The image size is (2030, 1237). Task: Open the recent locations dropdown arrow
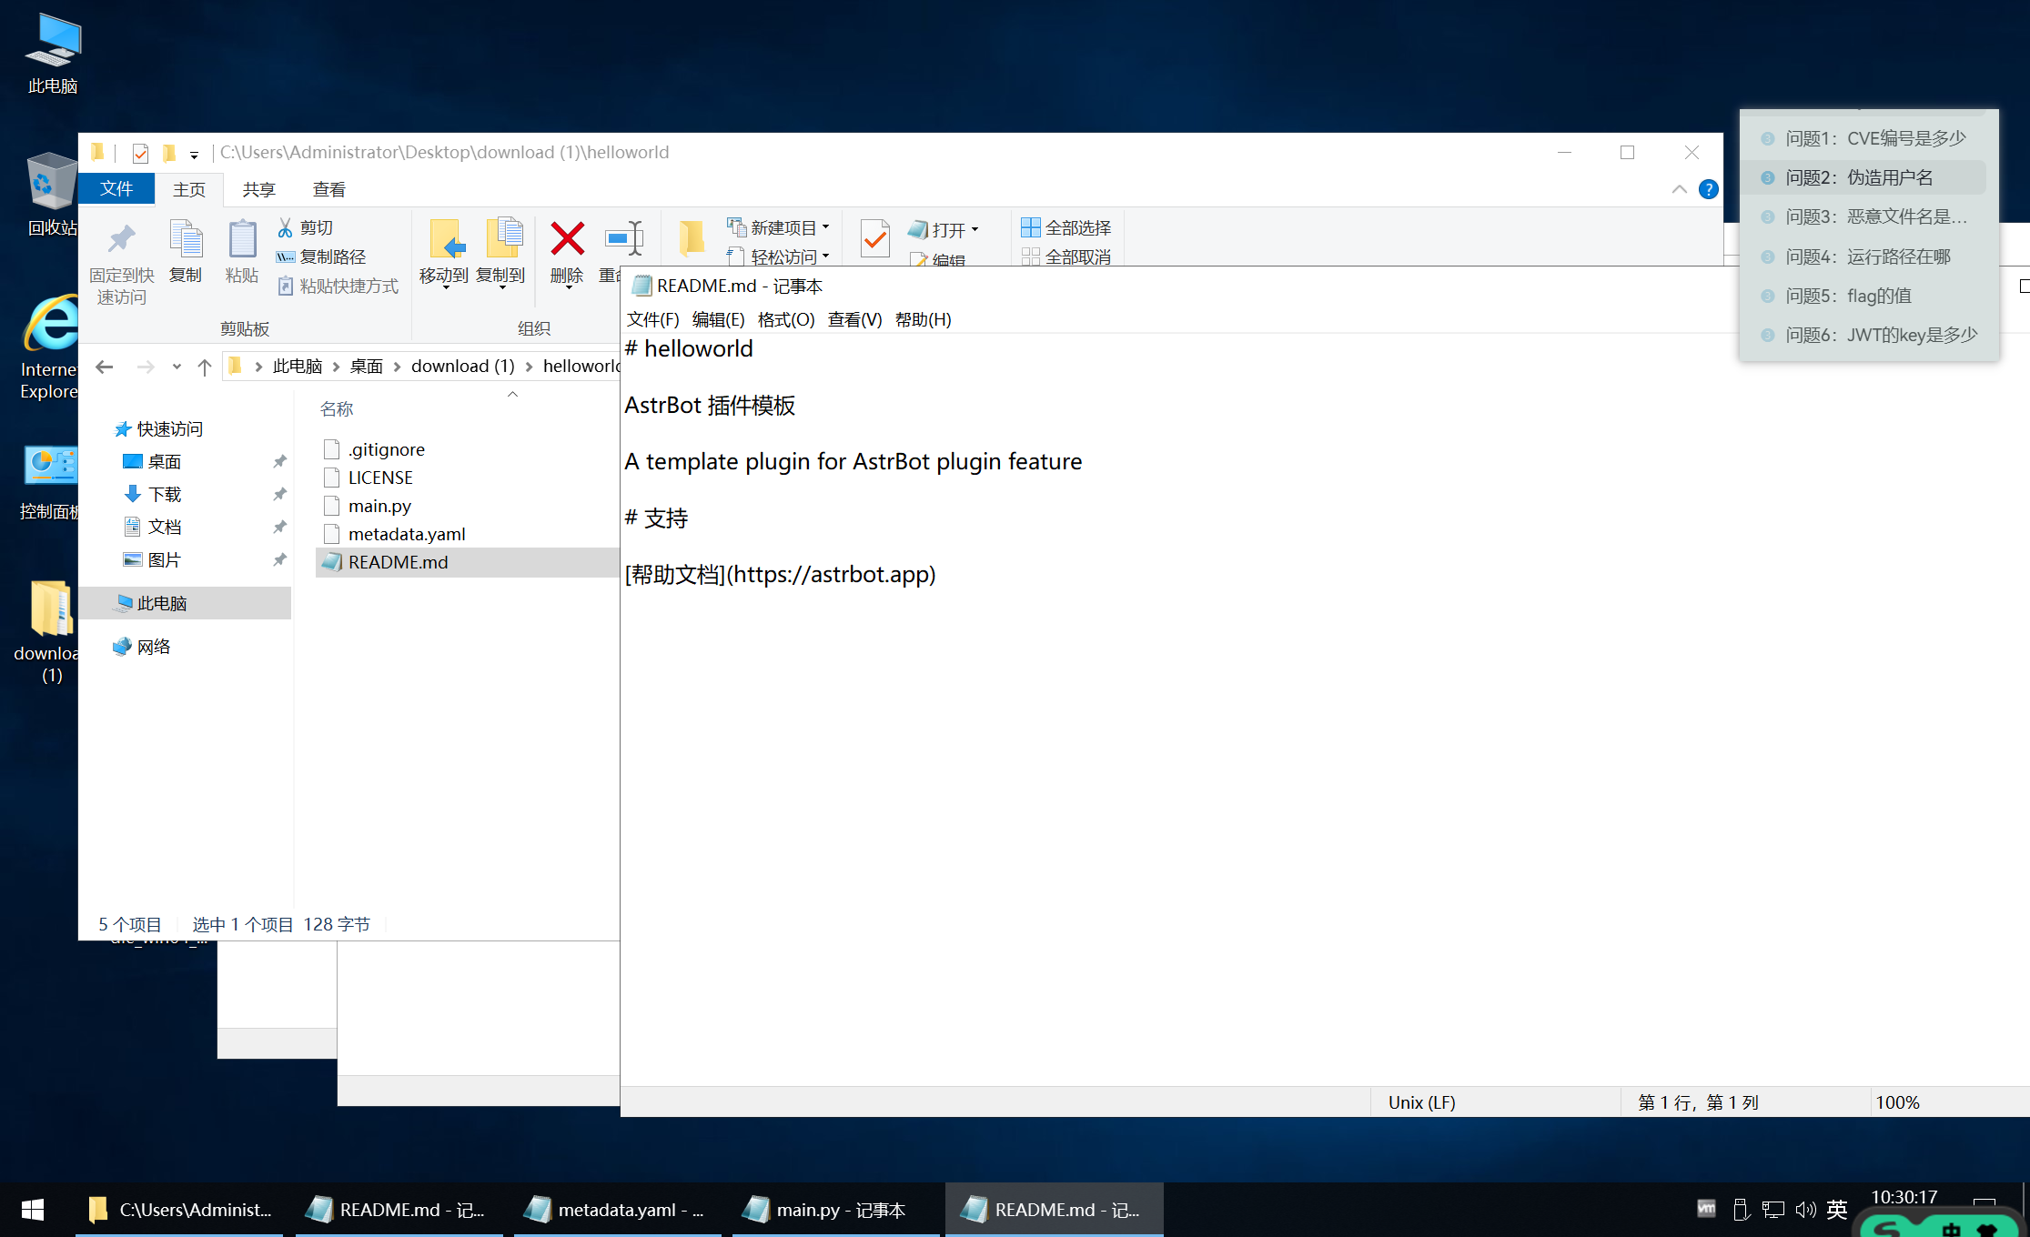coord(177,367)
